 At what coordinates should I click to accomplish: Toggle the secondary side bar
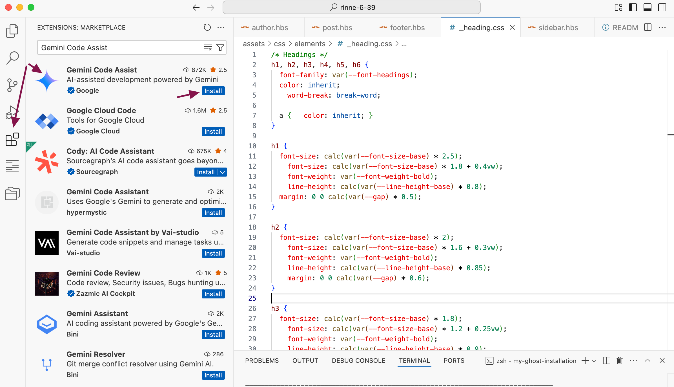[x=662, y=7]
